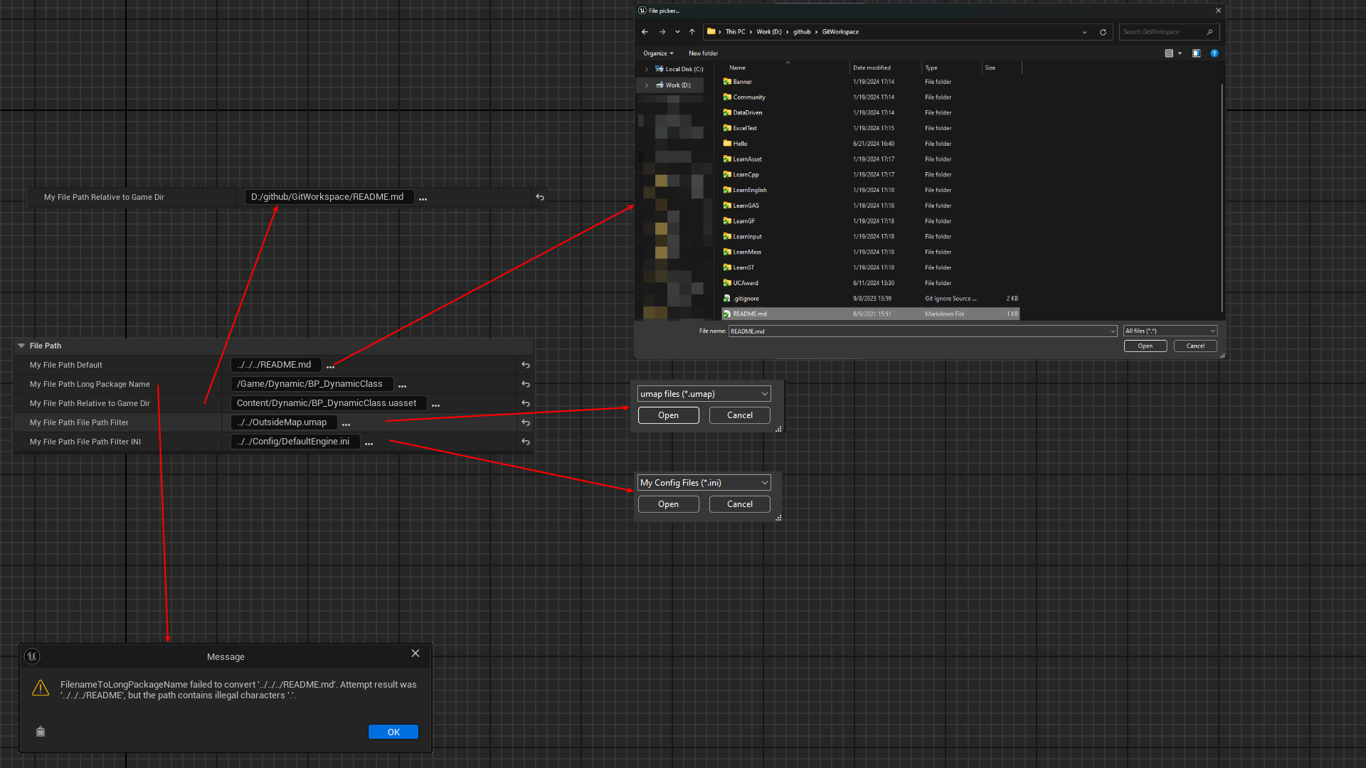Click the back arrow in File picker
The height and width of the screenshot is (768, 1366).
click(x=645, y=32)
